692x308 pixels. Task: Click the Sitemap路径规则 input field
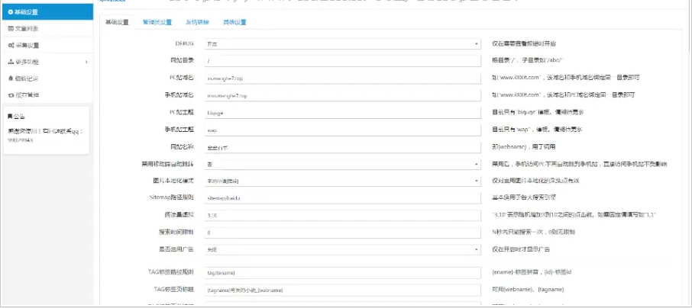tap(342, 198)
